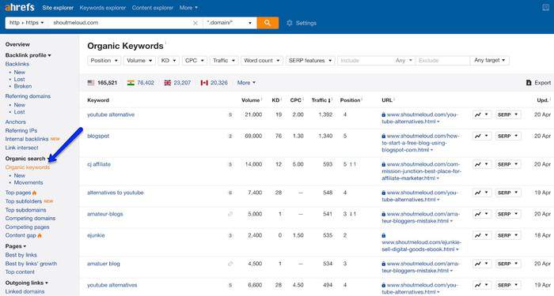Open Backlinks in sidebar
The width and height of the screenshot is (554, 296).
[17, 64]
